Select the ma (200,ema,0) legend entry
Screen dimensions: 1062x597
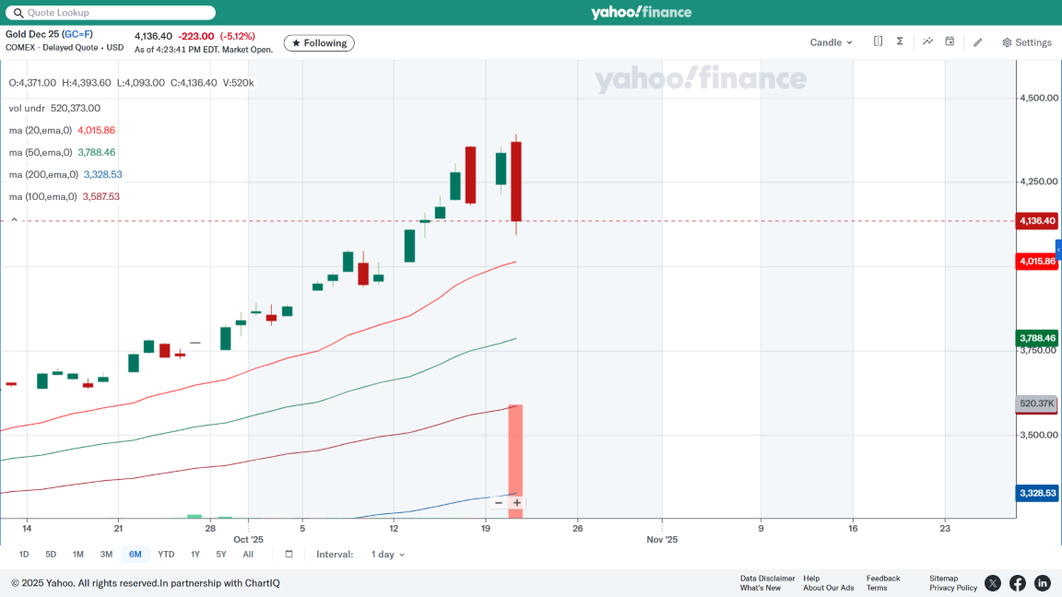pos(65,175)
